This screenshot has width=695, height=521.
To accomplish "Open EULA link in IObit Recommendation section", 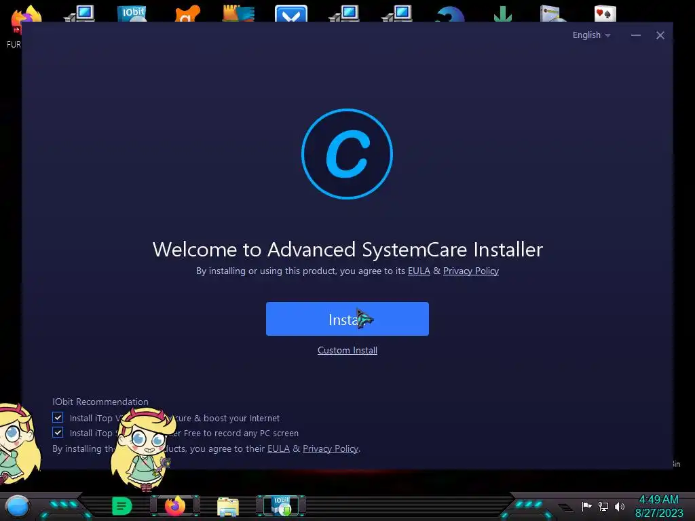I will [278, 448].
